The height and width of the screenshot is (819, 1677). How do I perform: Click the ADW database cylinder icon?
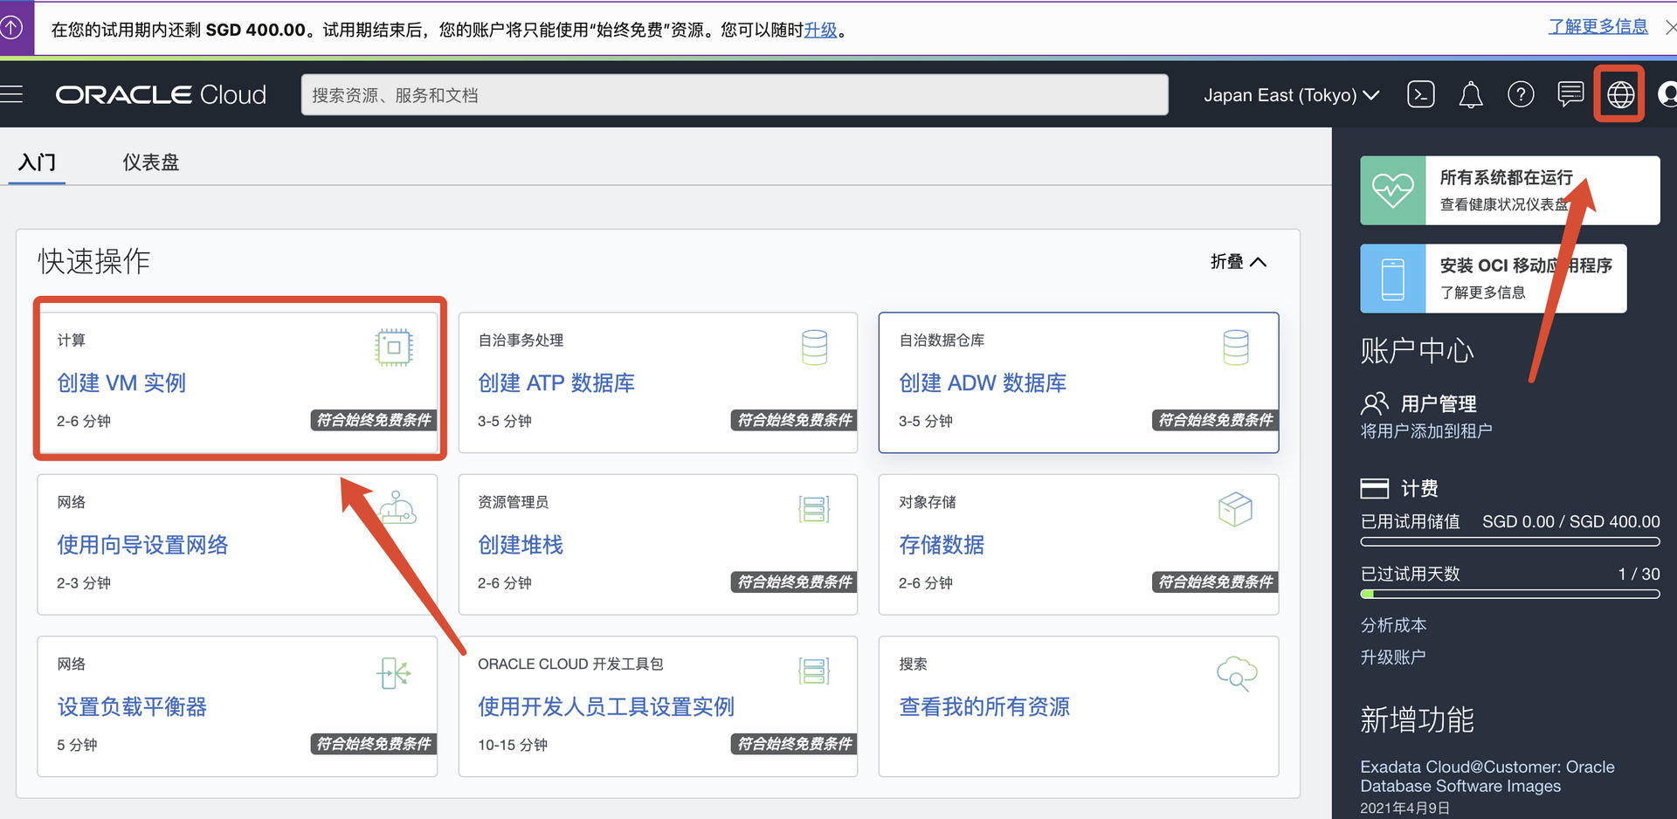[1236, 348]
